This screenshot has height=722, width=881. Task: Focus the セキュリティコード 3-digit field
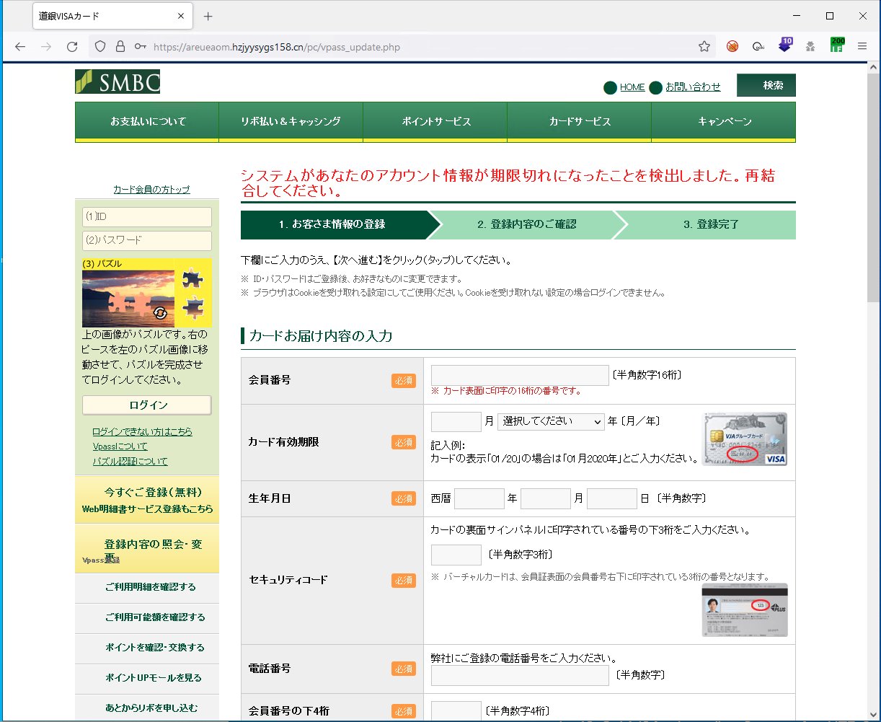coord(456,555)
